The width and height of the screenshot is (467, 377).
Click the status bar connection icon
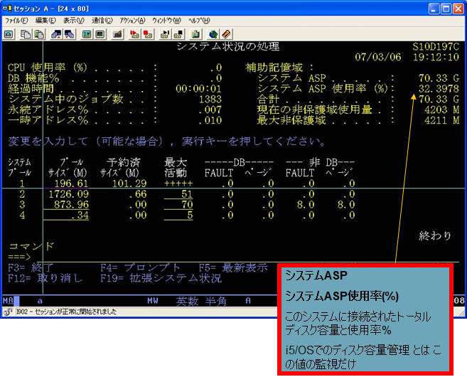[8, 312]
